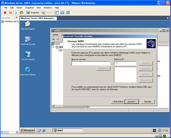Continue with the Suivant button
This screenshot has width=171, height=138.
(132, 101)
